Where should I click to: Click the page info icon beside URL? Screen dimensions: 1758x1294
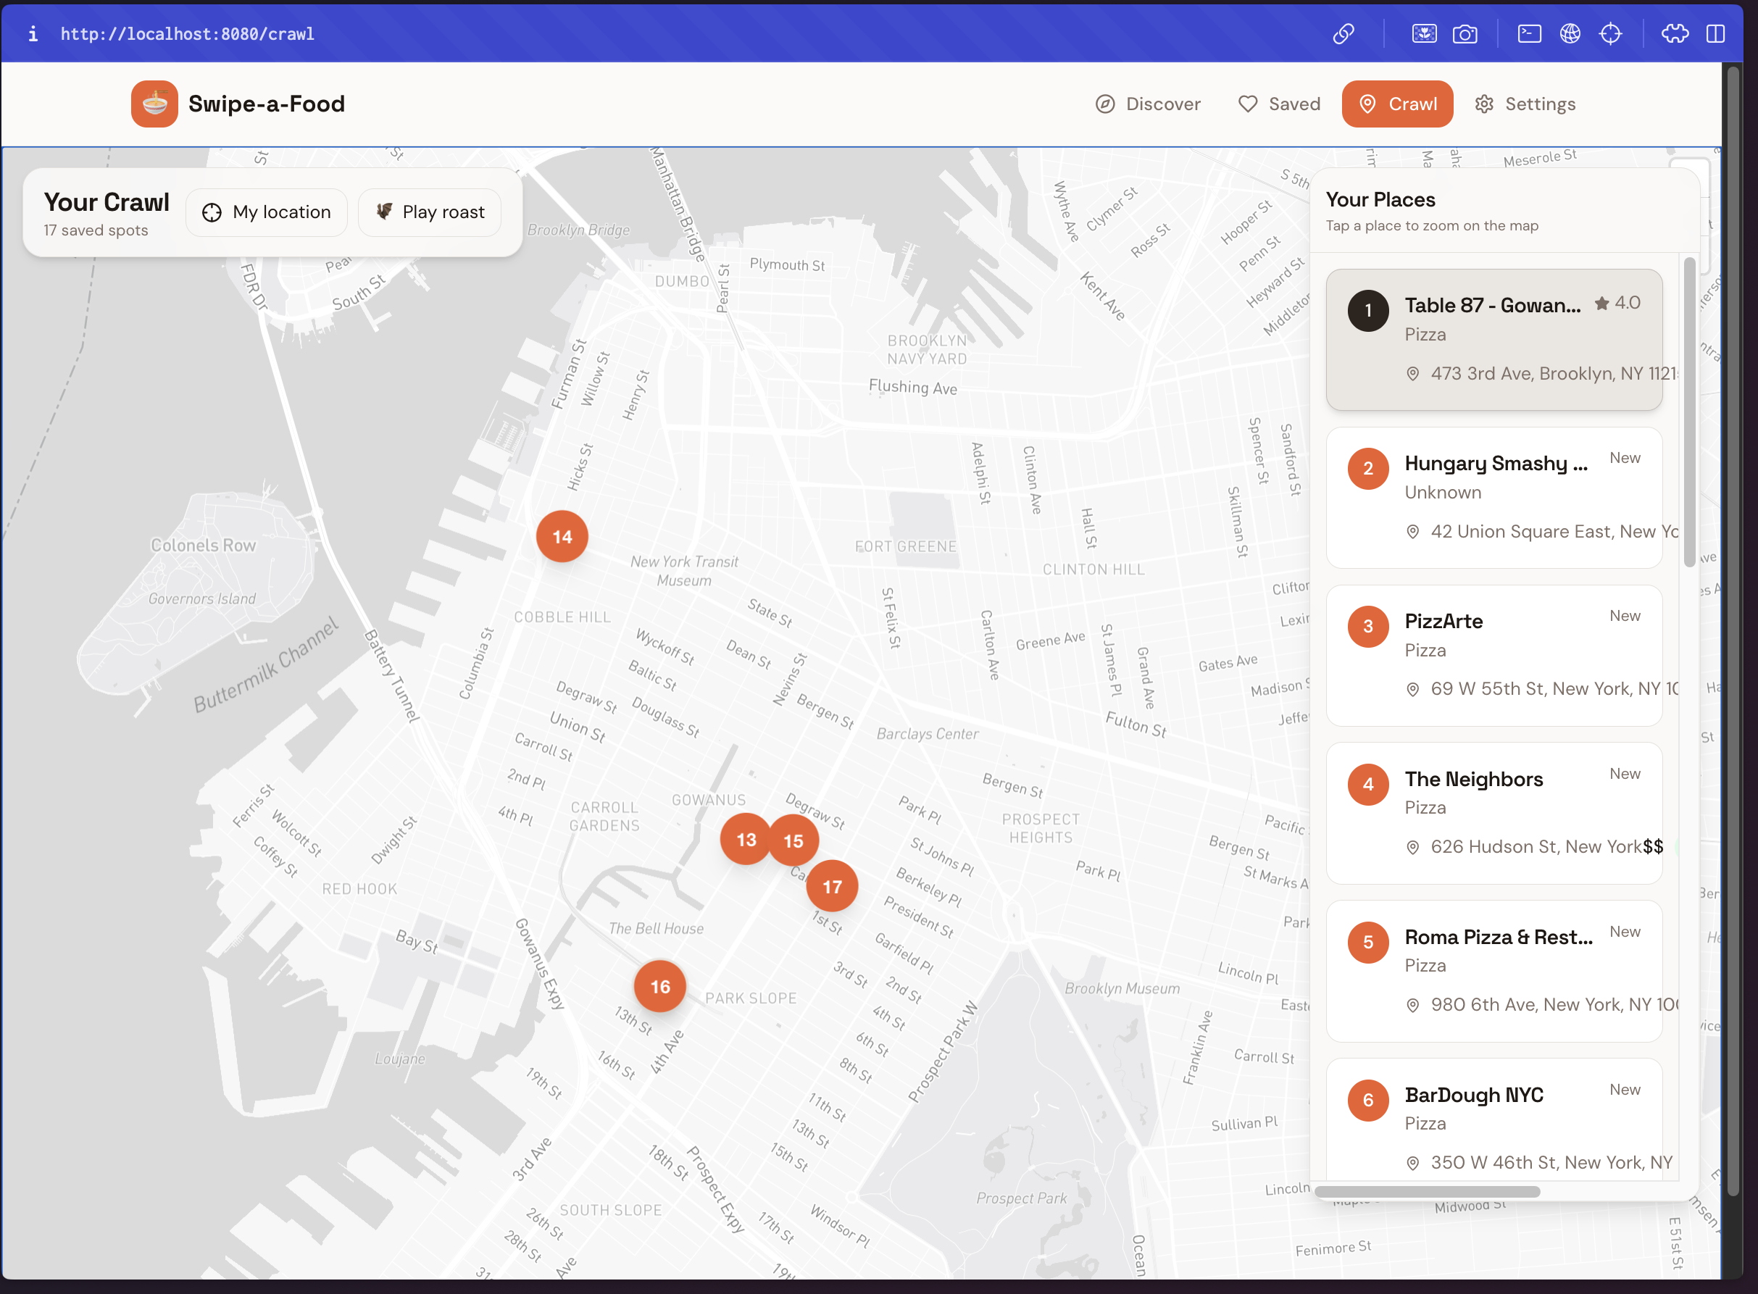33,33
